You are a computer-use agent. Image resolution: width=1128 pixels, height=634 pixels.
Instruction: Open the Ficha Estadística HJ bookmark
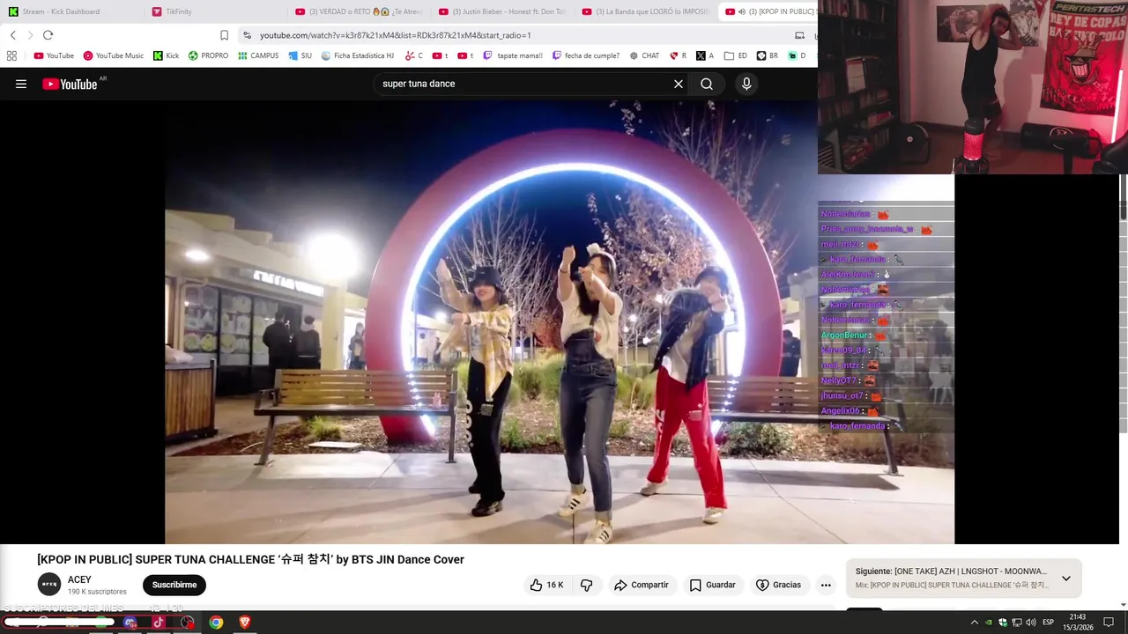coord(358,55)
